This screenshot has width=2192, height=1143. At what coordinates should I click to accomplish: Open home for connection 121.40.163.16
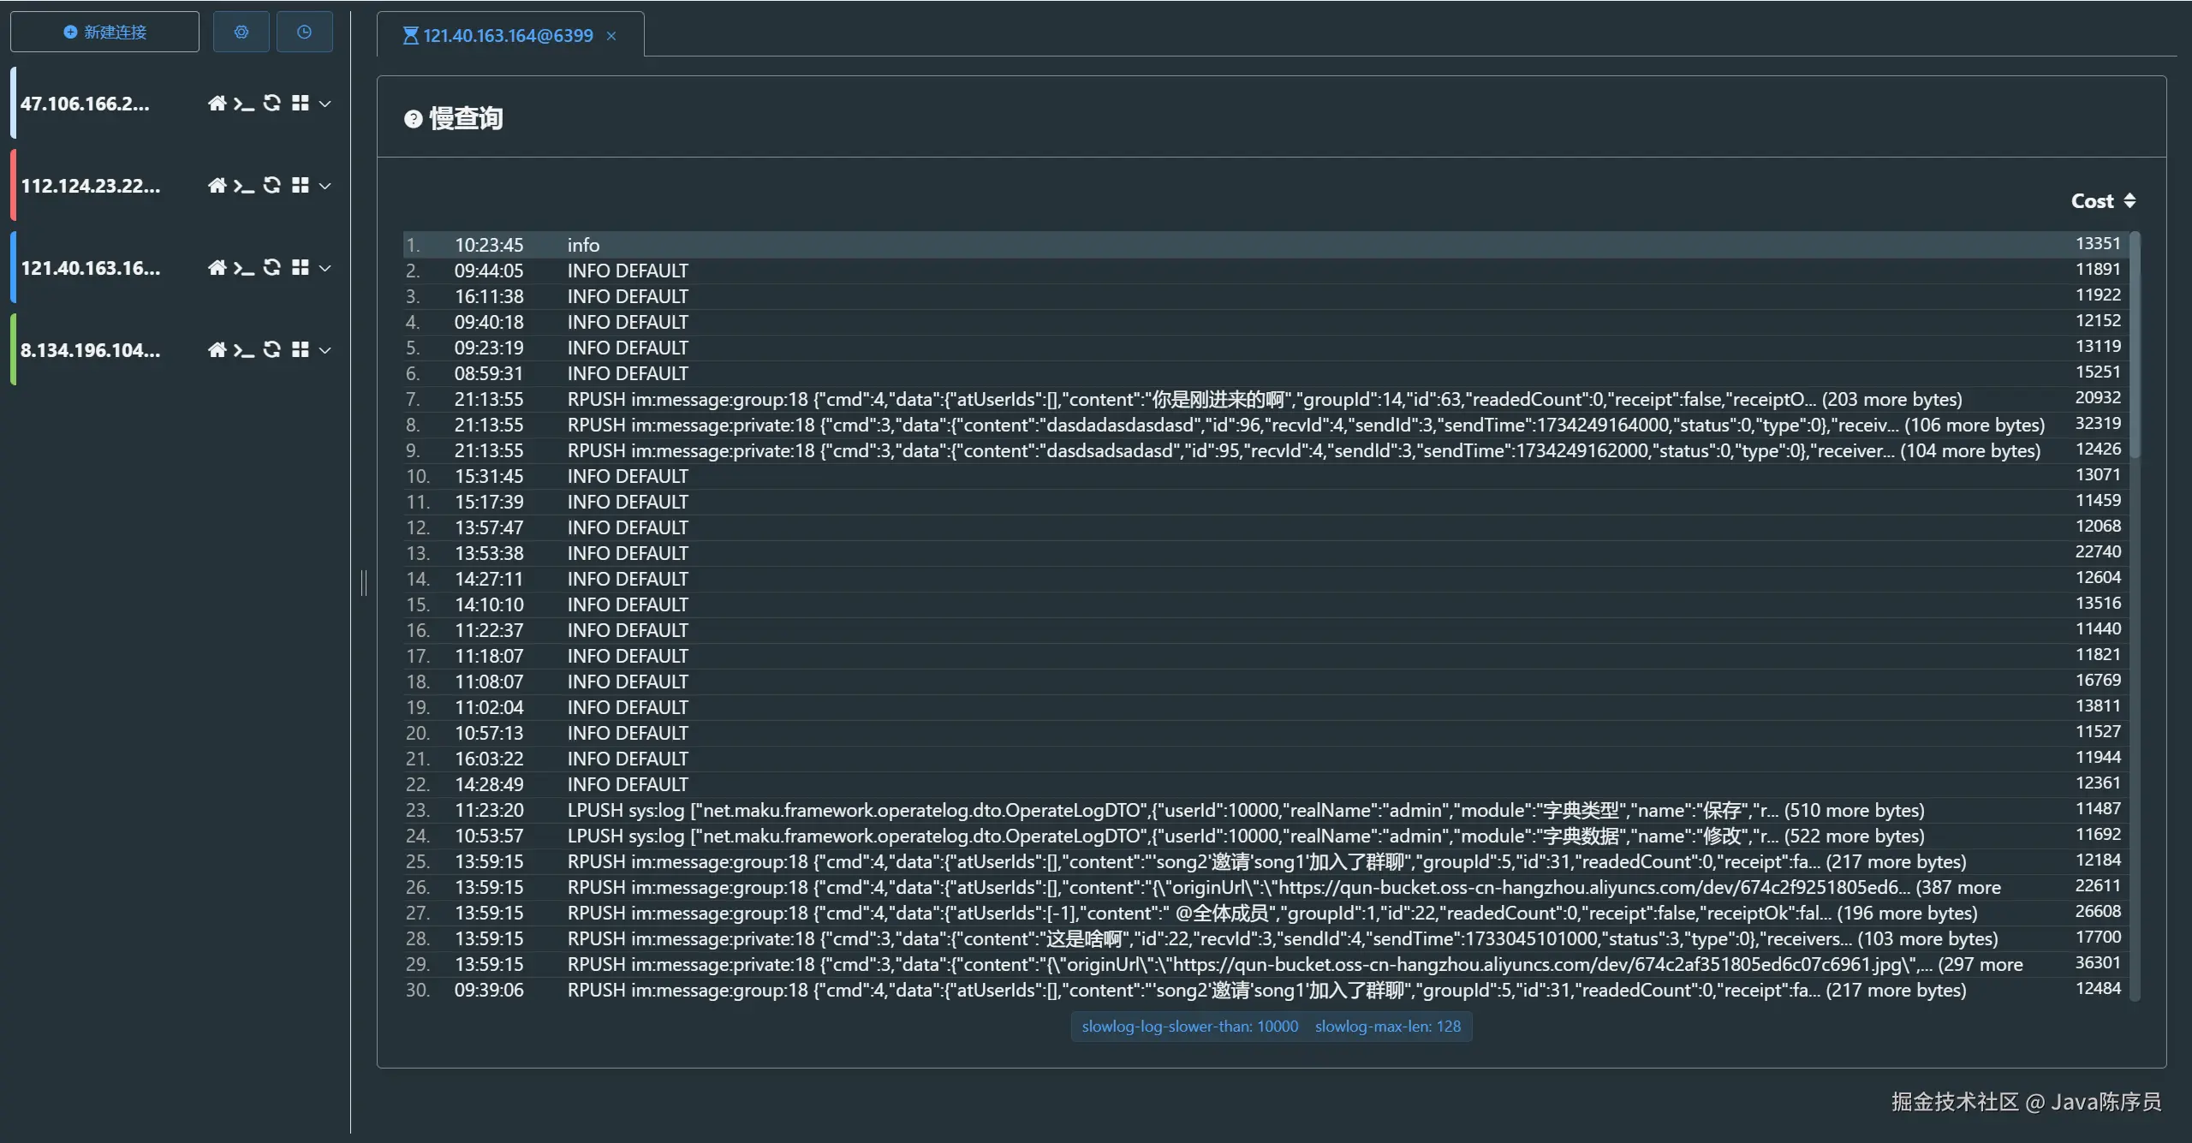coord(217,268)
